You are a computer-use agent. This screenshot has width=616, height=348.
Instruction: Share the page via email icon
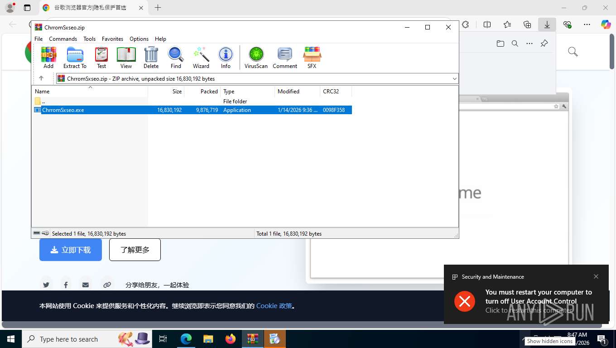(86, 285)
